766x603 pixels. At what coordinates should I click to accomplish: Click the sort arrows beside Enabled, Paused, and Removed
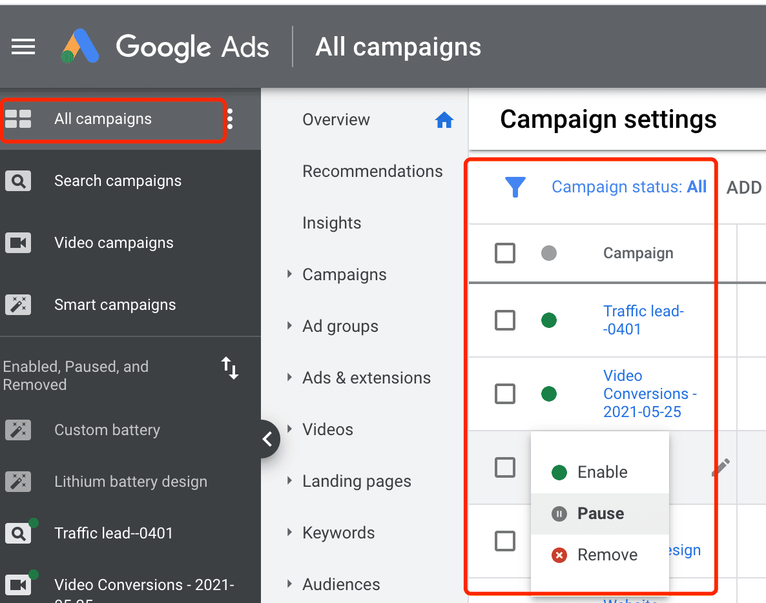229,368
